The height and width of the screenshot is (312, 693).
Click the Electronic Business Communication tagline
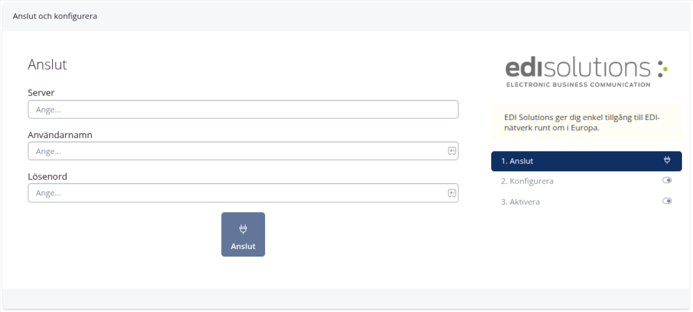point(578,85)
